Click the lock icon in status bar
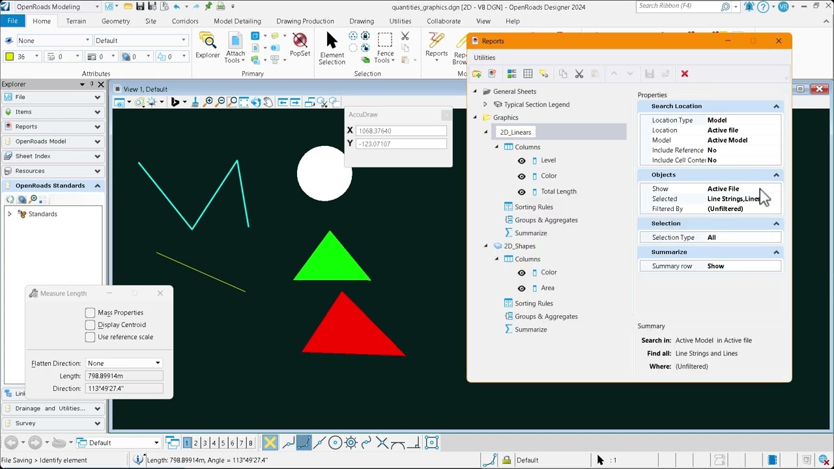Image resolution: width=834 pixels, height=469 pixels. point(506,460)
